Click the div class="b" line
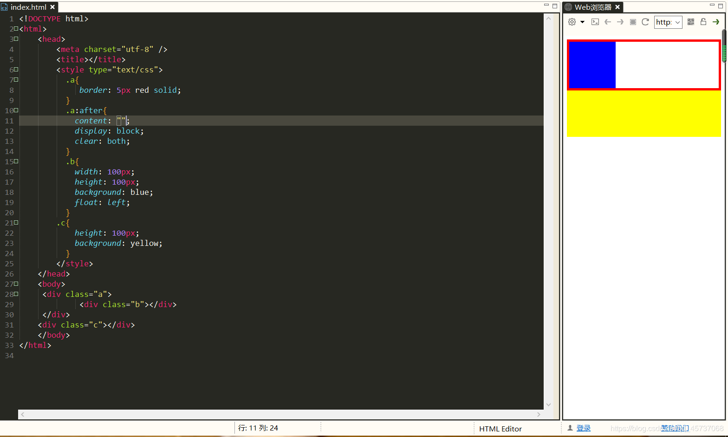Viewport: 728px width, 437px height. click(128, 304)
